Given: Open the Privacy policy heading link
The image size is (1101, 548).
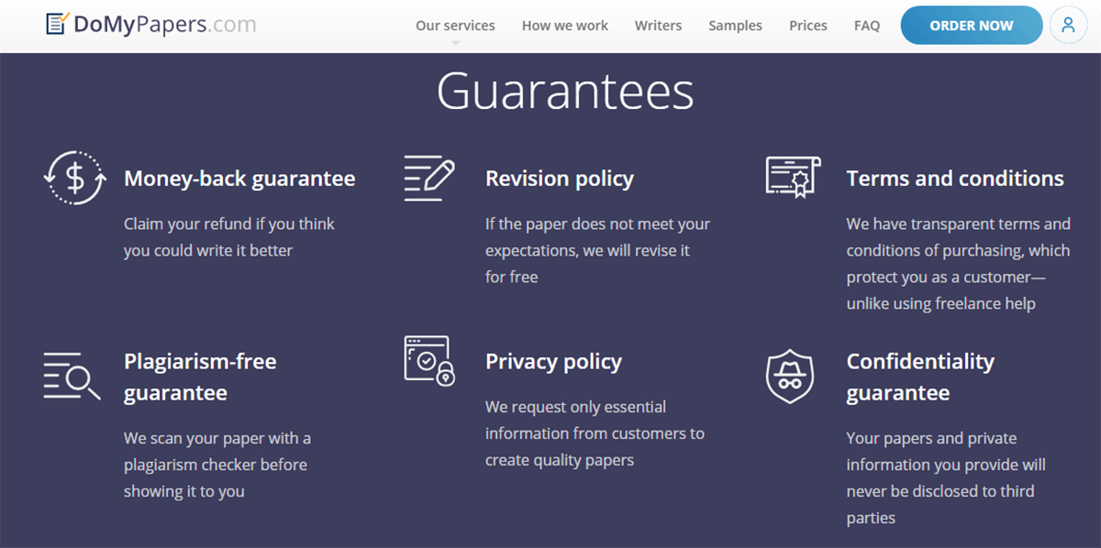Looking at the screenshot, I should (x=553, y=362).
